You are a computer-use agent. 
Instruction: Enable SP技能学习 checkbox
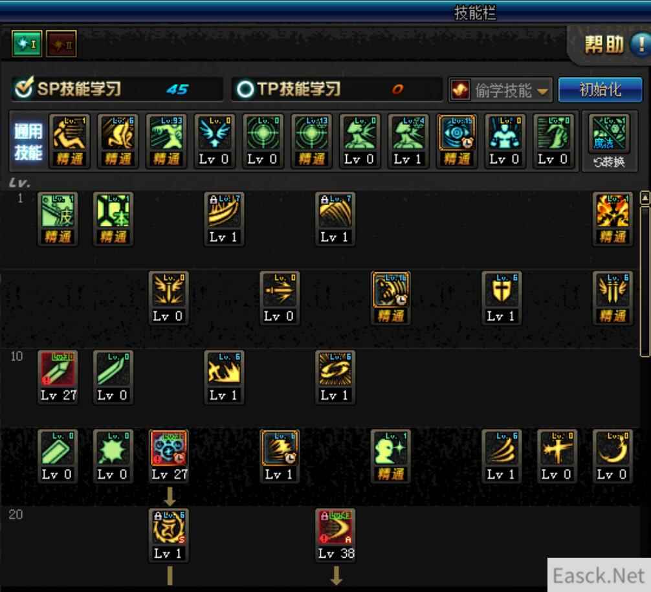24,87
